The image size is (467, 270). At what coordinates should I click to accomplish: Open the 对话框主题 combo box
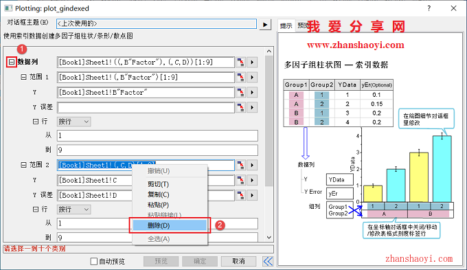point(157,24)
